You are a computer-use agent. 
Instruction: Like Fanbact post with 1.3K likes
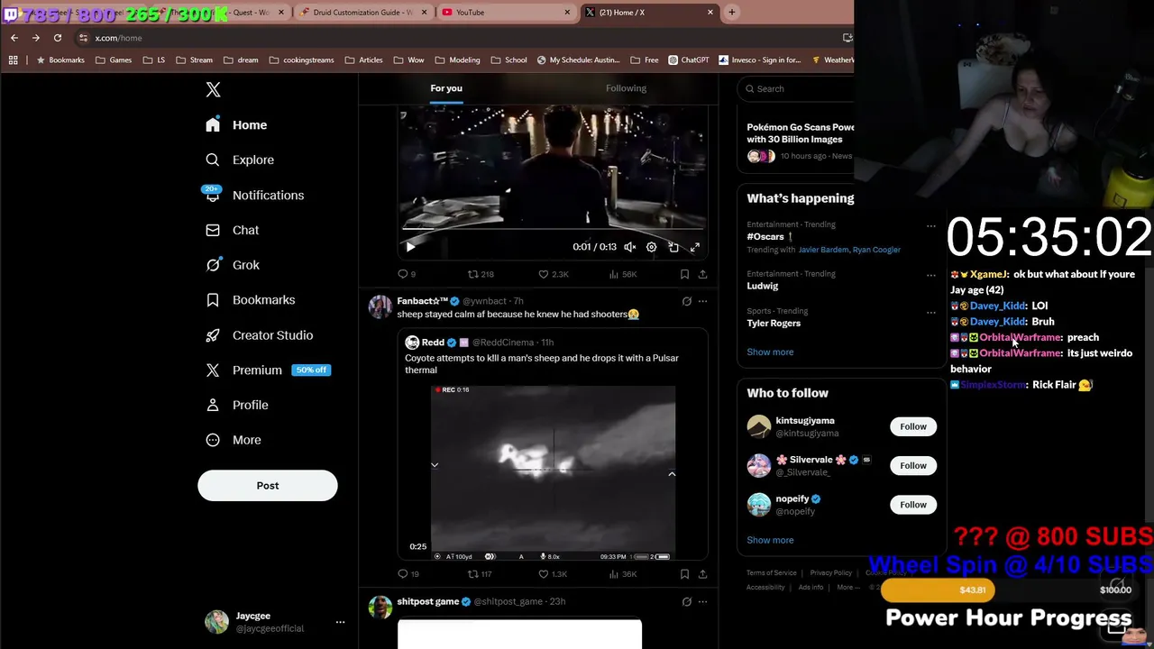pyautogui.click(x=553, y=574)
